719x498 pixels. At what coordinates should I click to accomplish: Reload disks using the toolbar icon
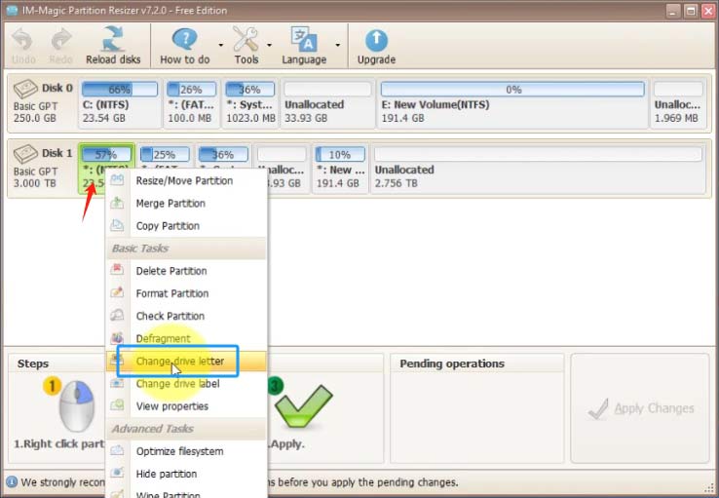(x=113, y=39)
